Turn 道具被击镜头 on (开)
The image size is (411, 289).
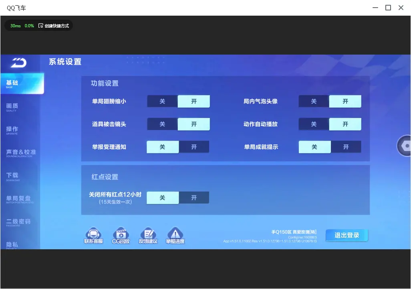[194, 124]
